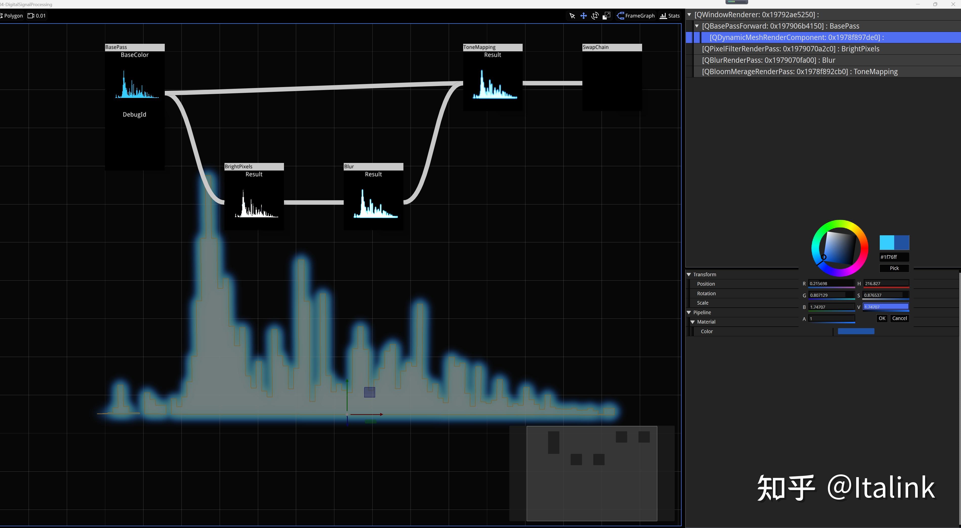Click the BrightPixels node in frame graph
Viewport: 961px width, 528px height.
[x=254, y=167]
